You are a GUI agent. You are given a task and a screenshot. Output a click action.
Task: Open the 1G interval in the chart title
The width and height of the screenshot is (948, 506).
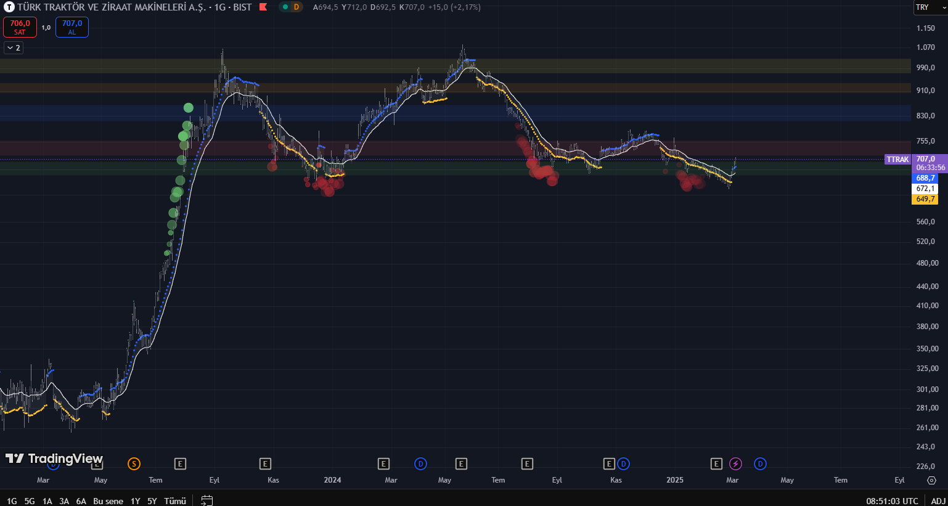[x=220, y=7]
